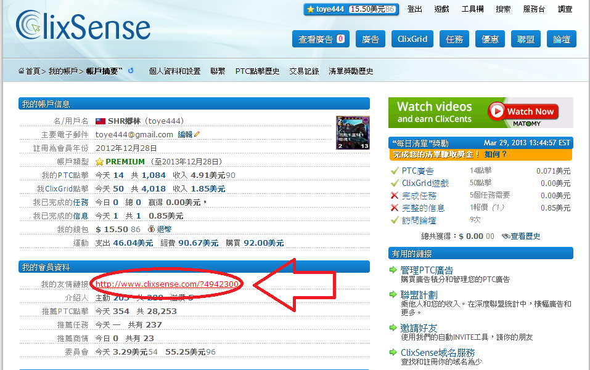Click the 有用的鏈接 section header
590x370 pixels.
point(480,253)
